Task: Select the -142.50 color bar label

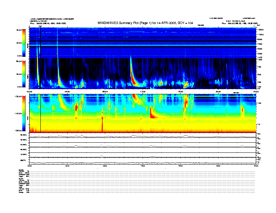Action: [18, 113]
